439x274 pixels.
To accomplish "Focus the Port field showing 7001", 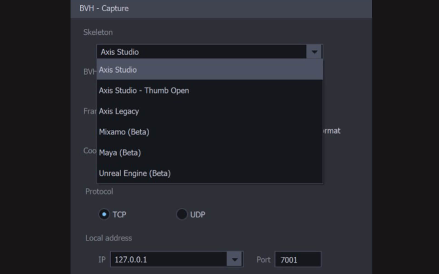I will (x=298, y=259).
